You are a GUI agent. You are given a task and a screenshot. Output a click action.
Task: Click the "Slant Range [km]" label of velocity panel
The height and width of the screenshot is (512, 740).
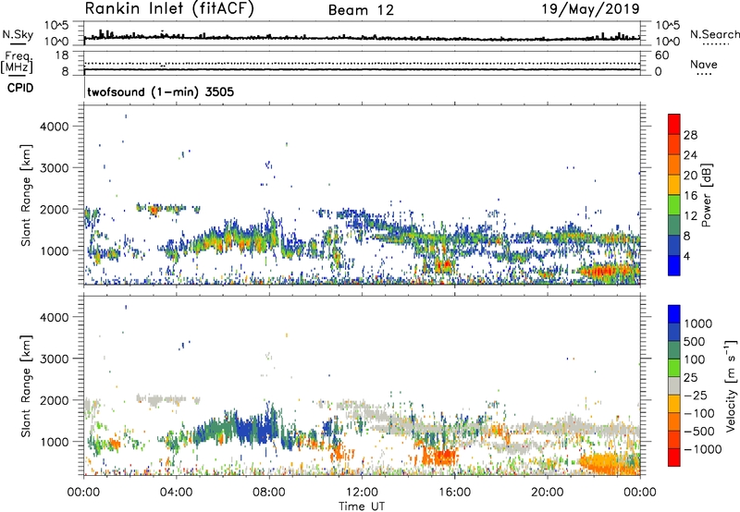pyautogui.click(x=26, y=386)
